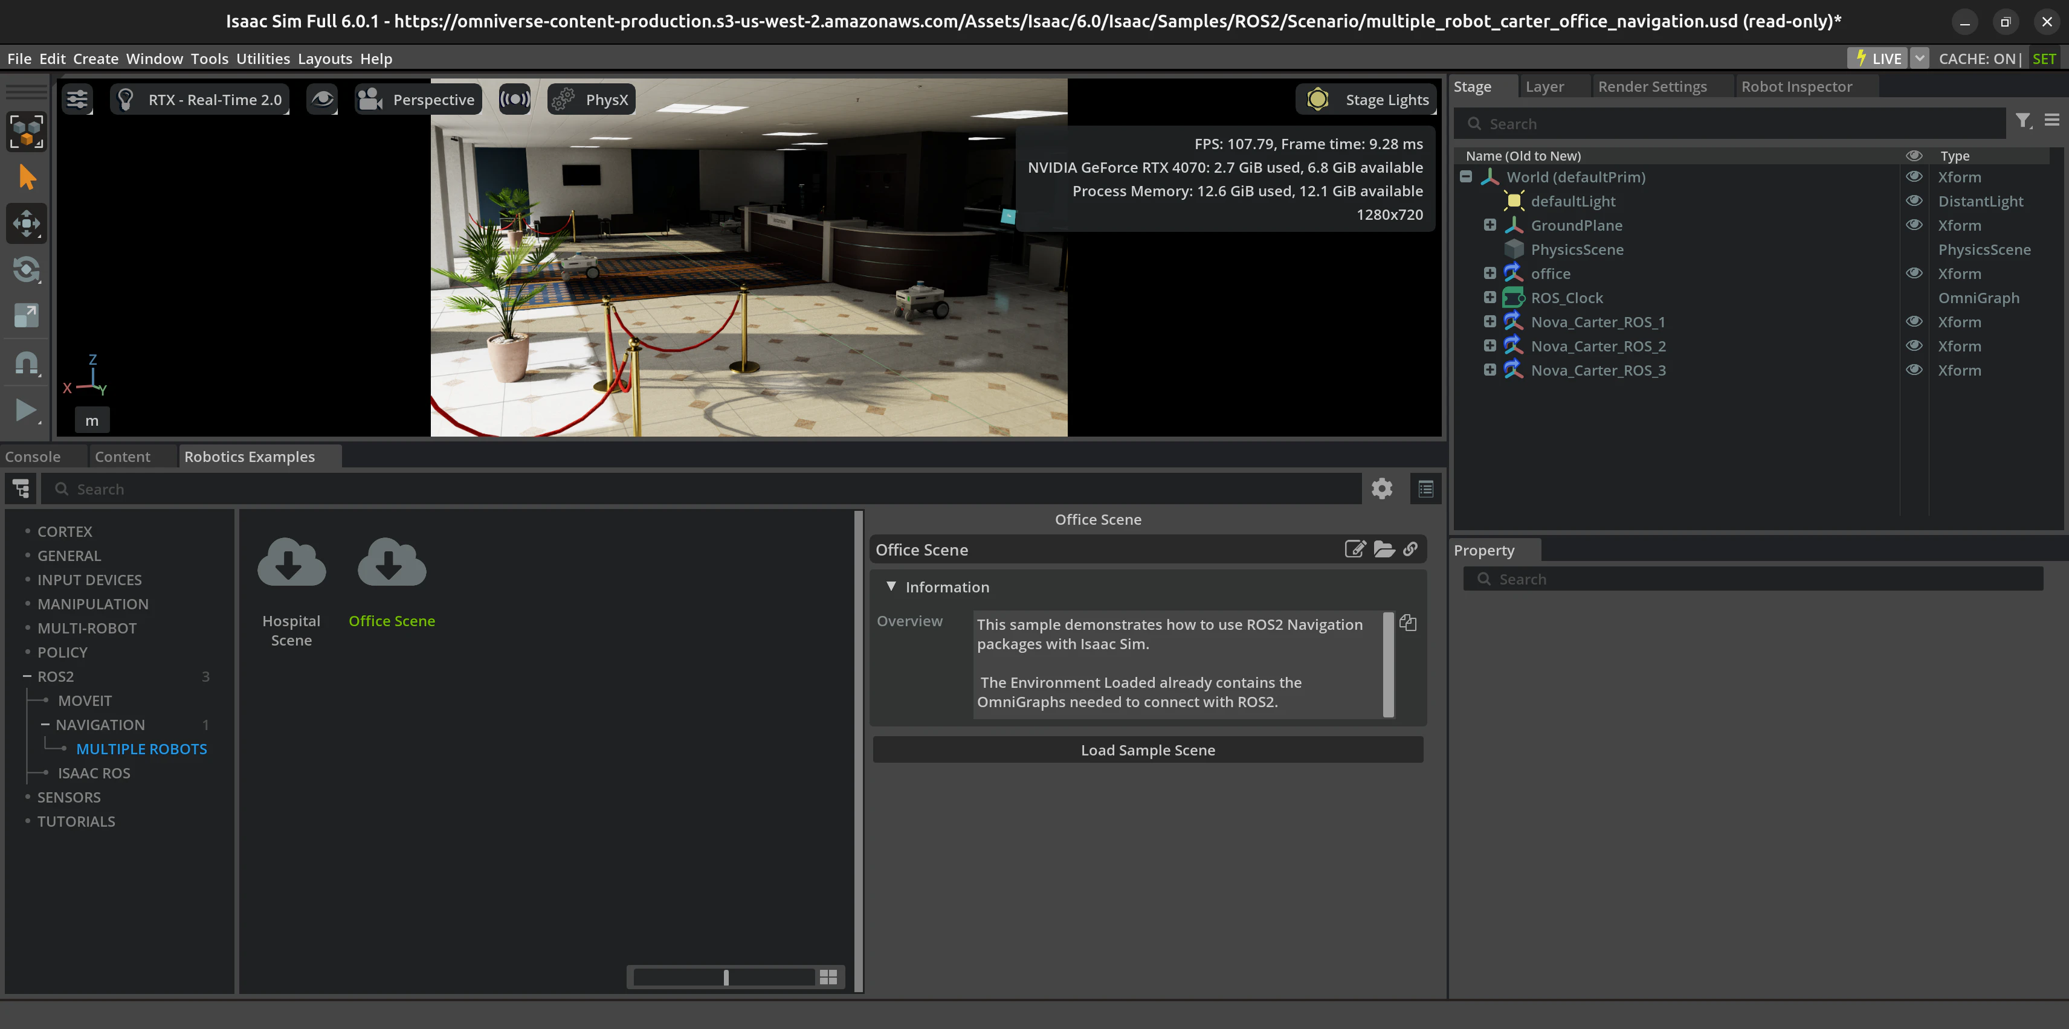The image size is (2069, 1029).
Task: Select the cubes selection mode tool
Action: (x=27, y=131)
